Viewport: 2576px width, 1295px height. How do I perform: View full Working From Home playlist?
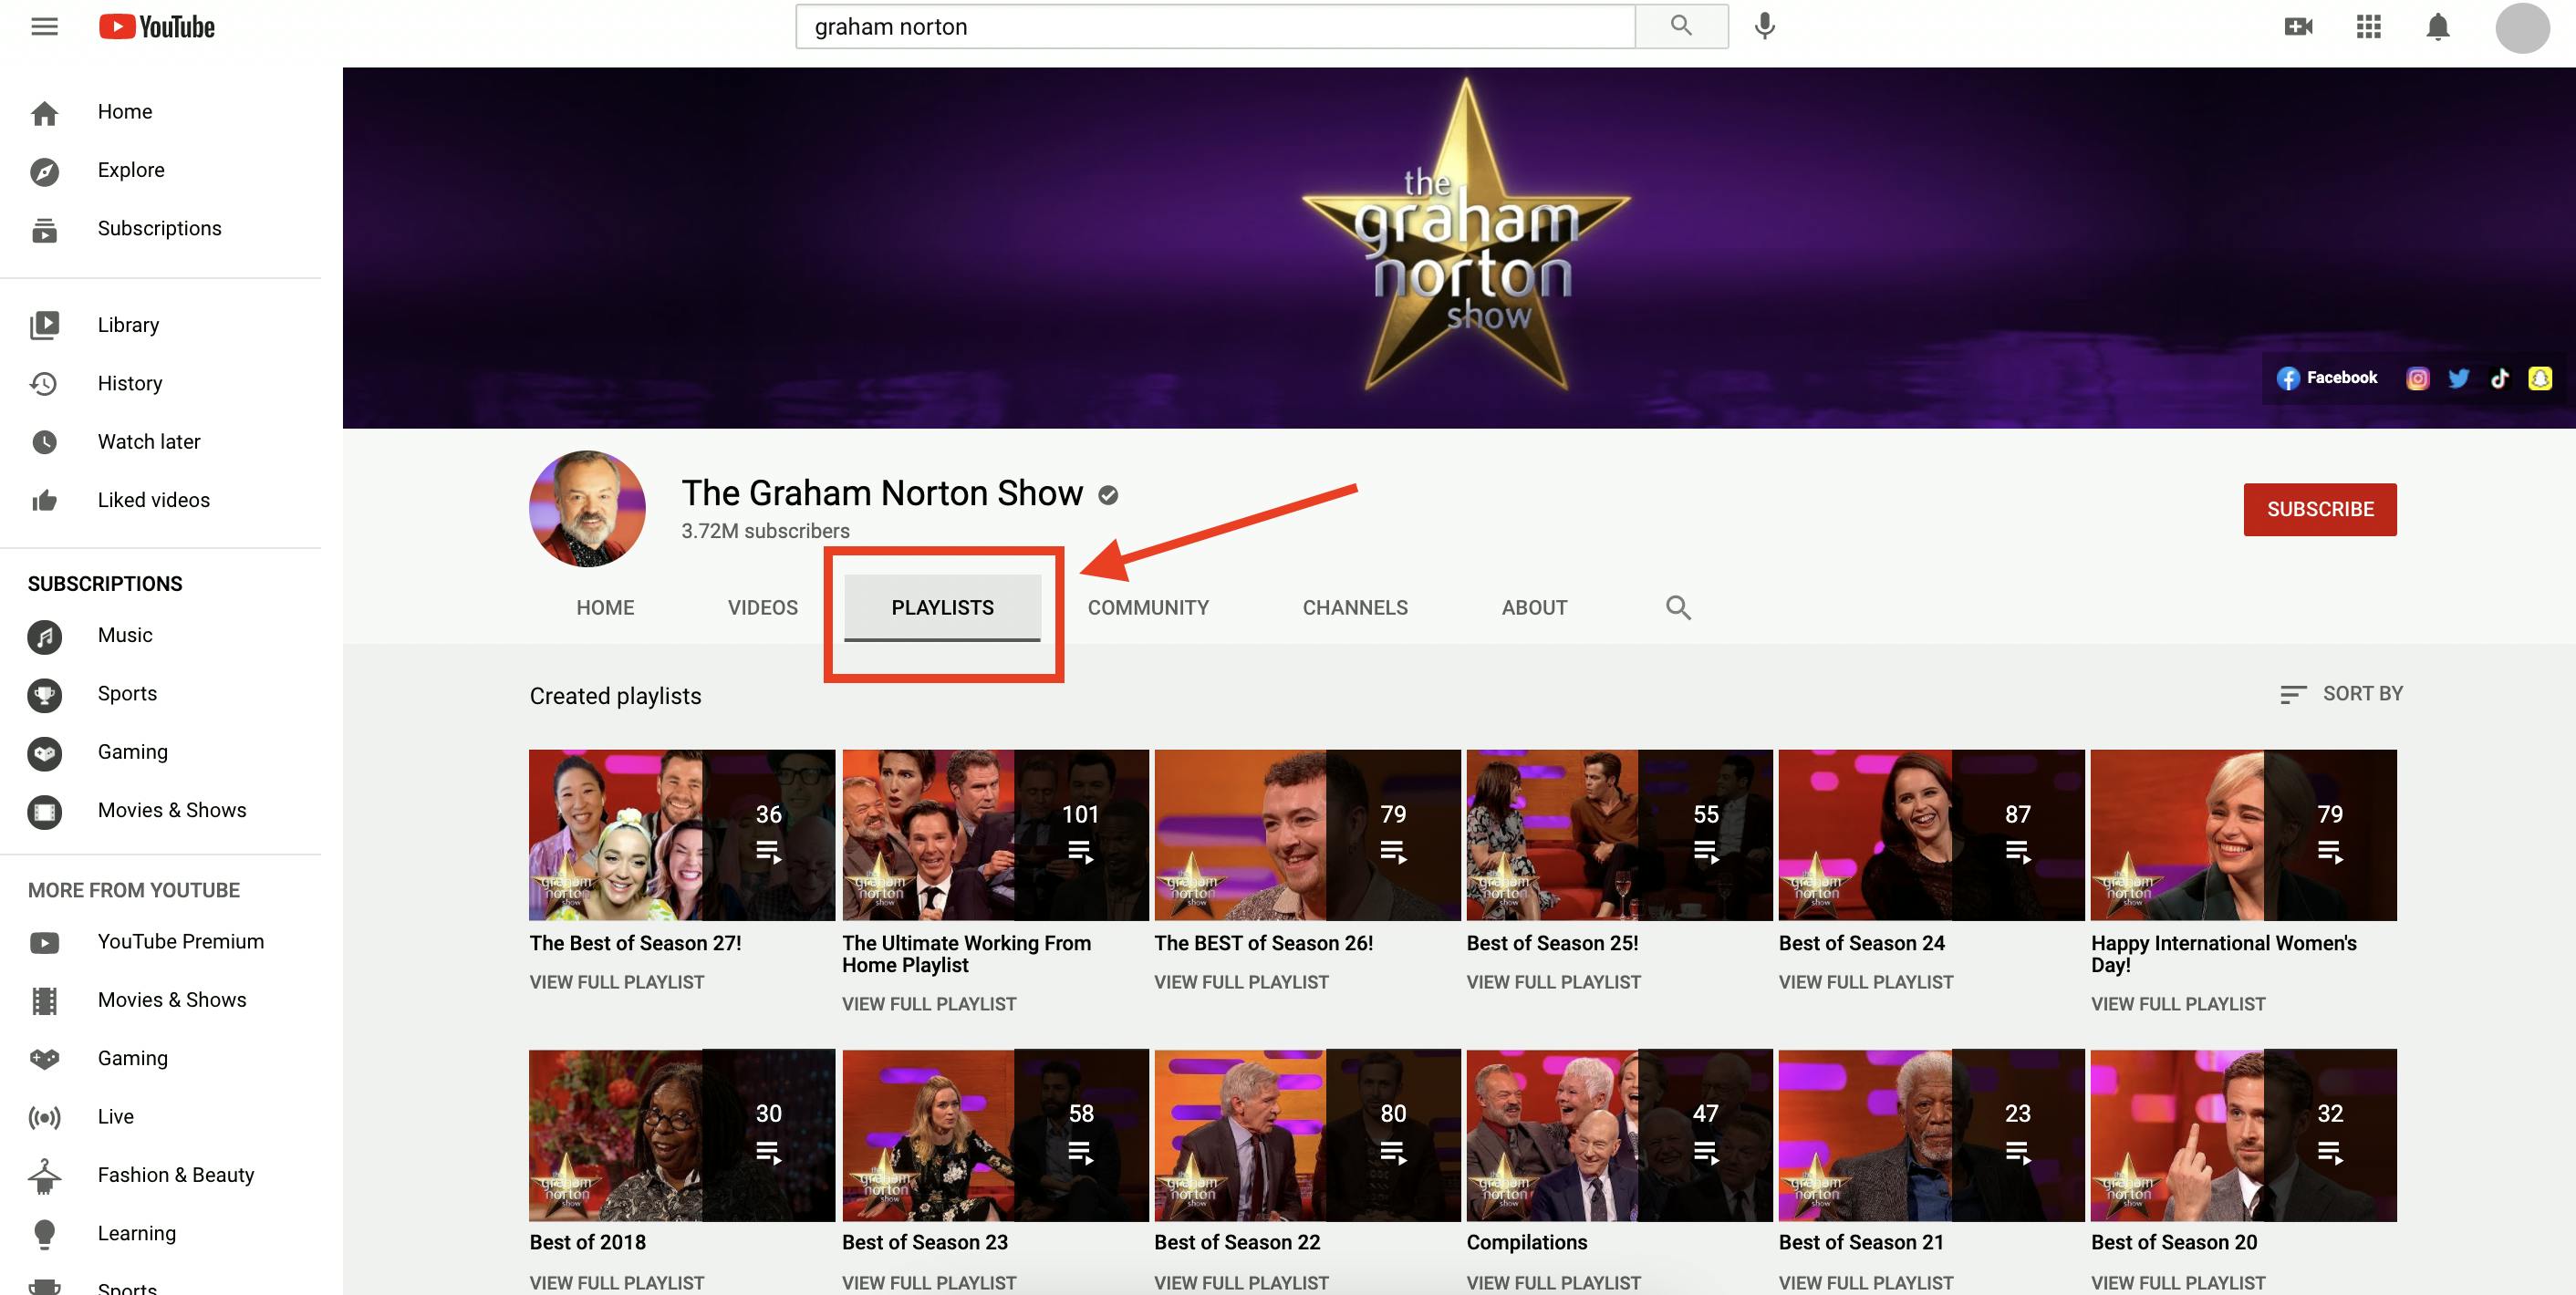[929, 1004]
